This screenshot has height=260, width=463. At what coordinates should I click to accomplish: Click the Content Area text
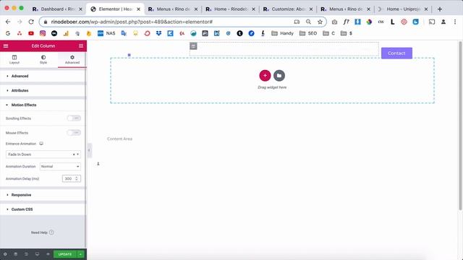pyautogui.click(x=119, y=139)
